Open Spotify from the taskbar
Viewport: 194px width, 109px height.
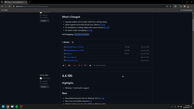17,107
